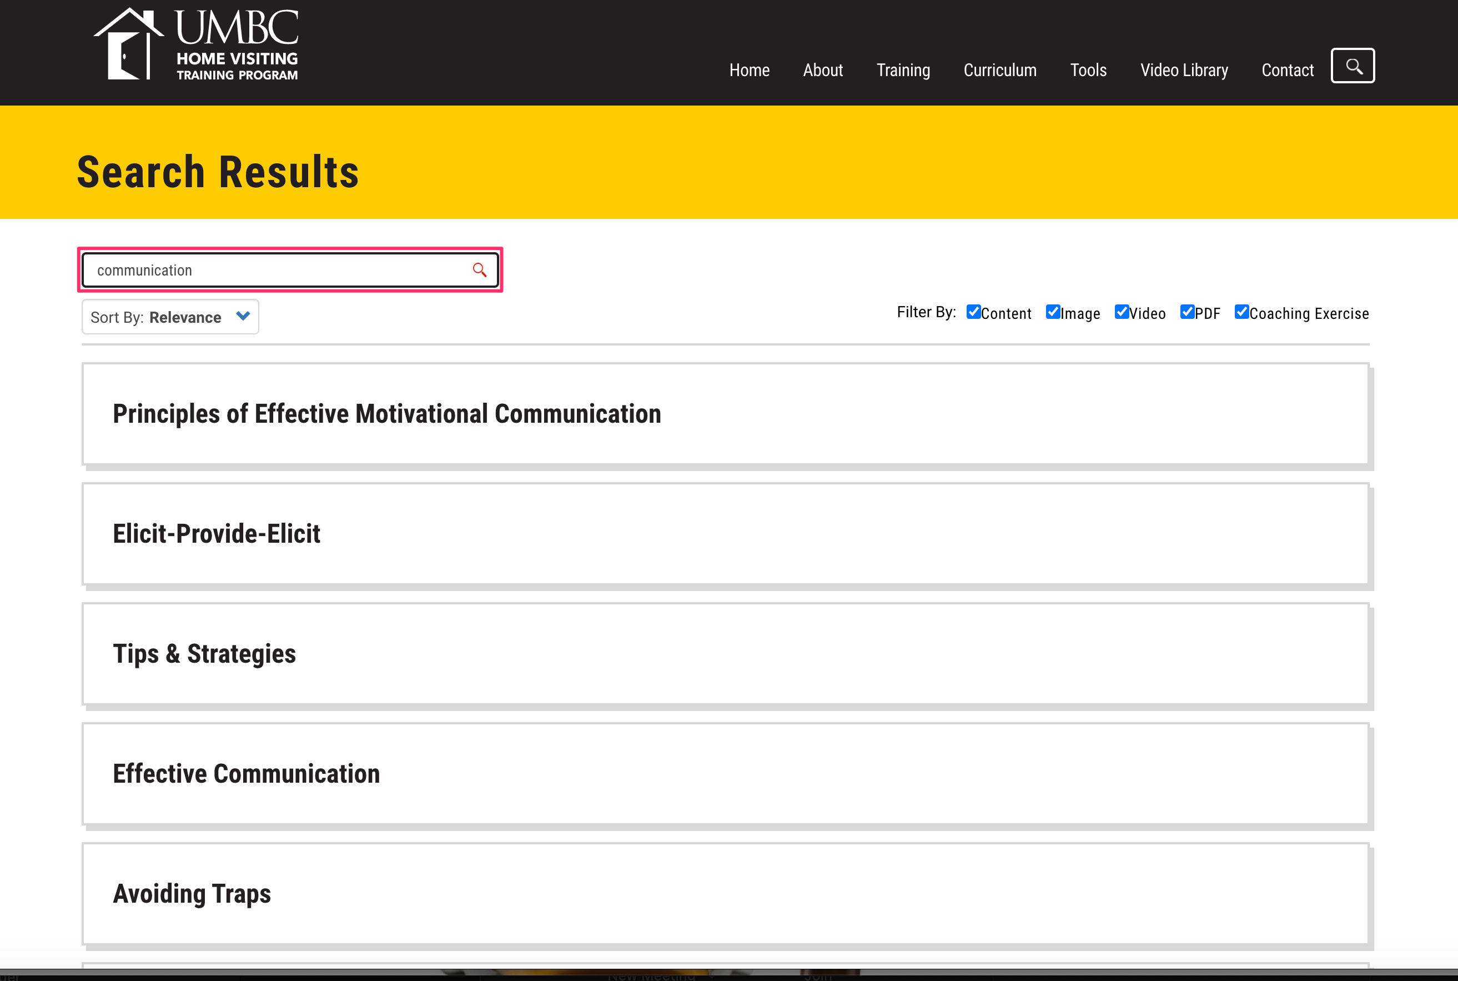Screen dimensions: 1458x981
Task: Select Curriculum in the navigation bar
Action: coord(1000,70)
